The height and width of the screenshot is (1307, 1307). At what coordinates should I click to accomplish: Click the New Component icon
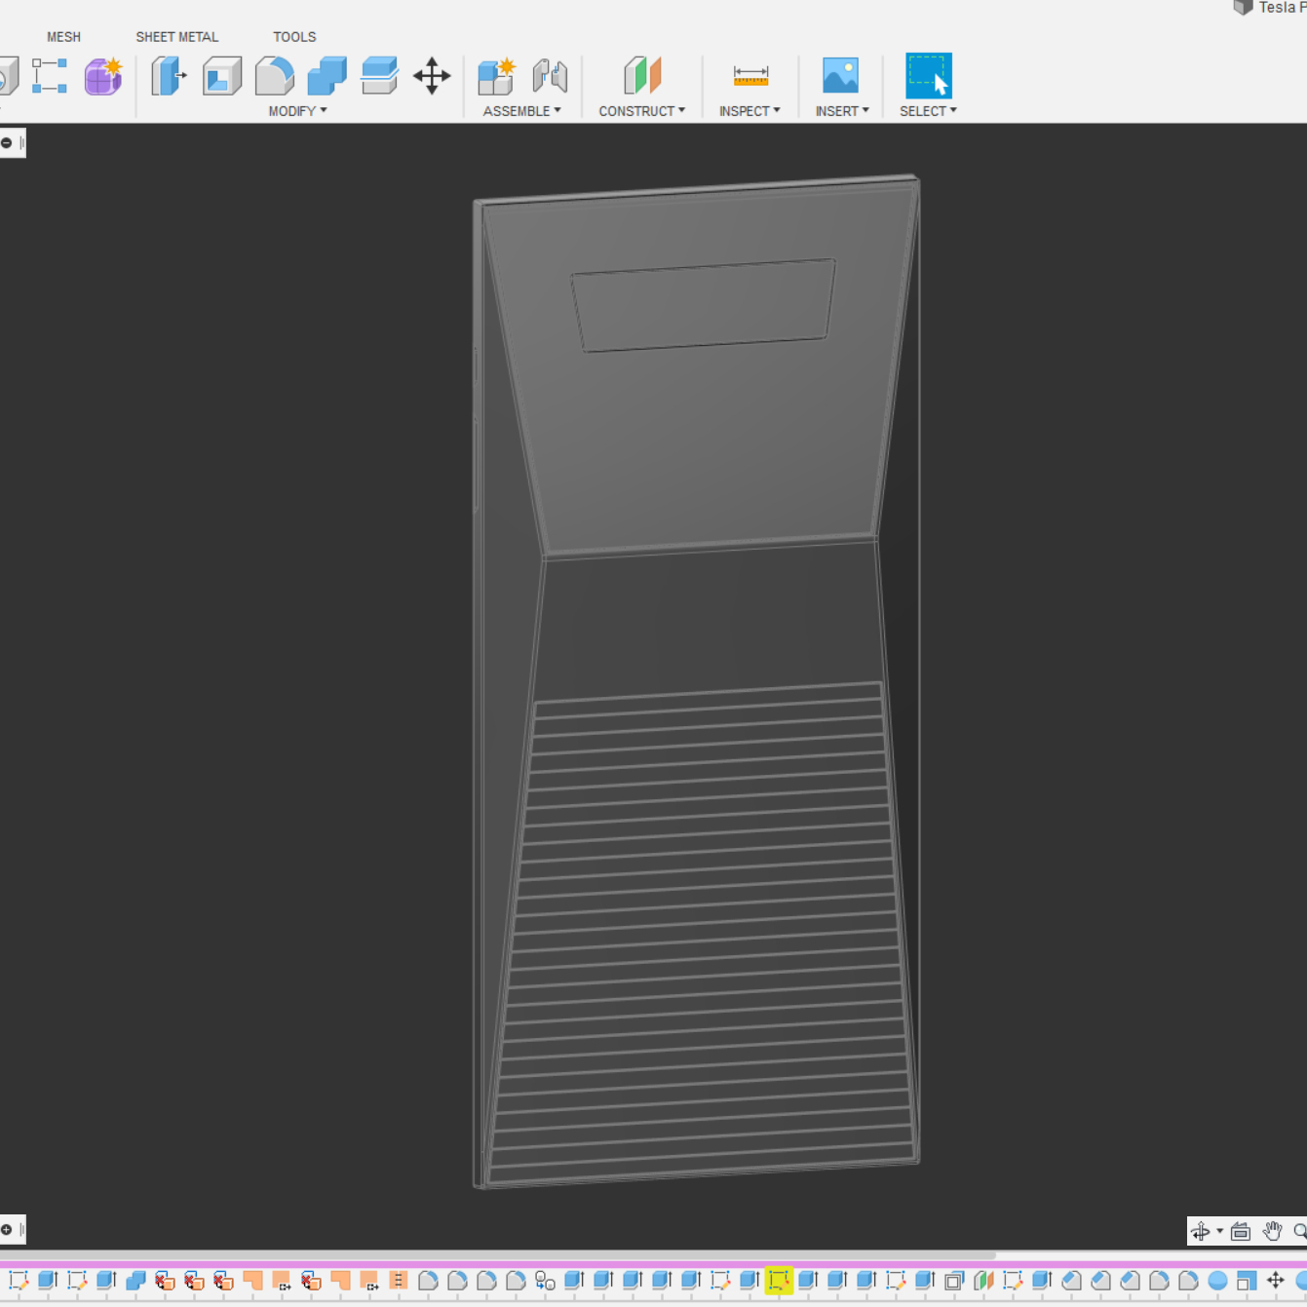point(496,76)
